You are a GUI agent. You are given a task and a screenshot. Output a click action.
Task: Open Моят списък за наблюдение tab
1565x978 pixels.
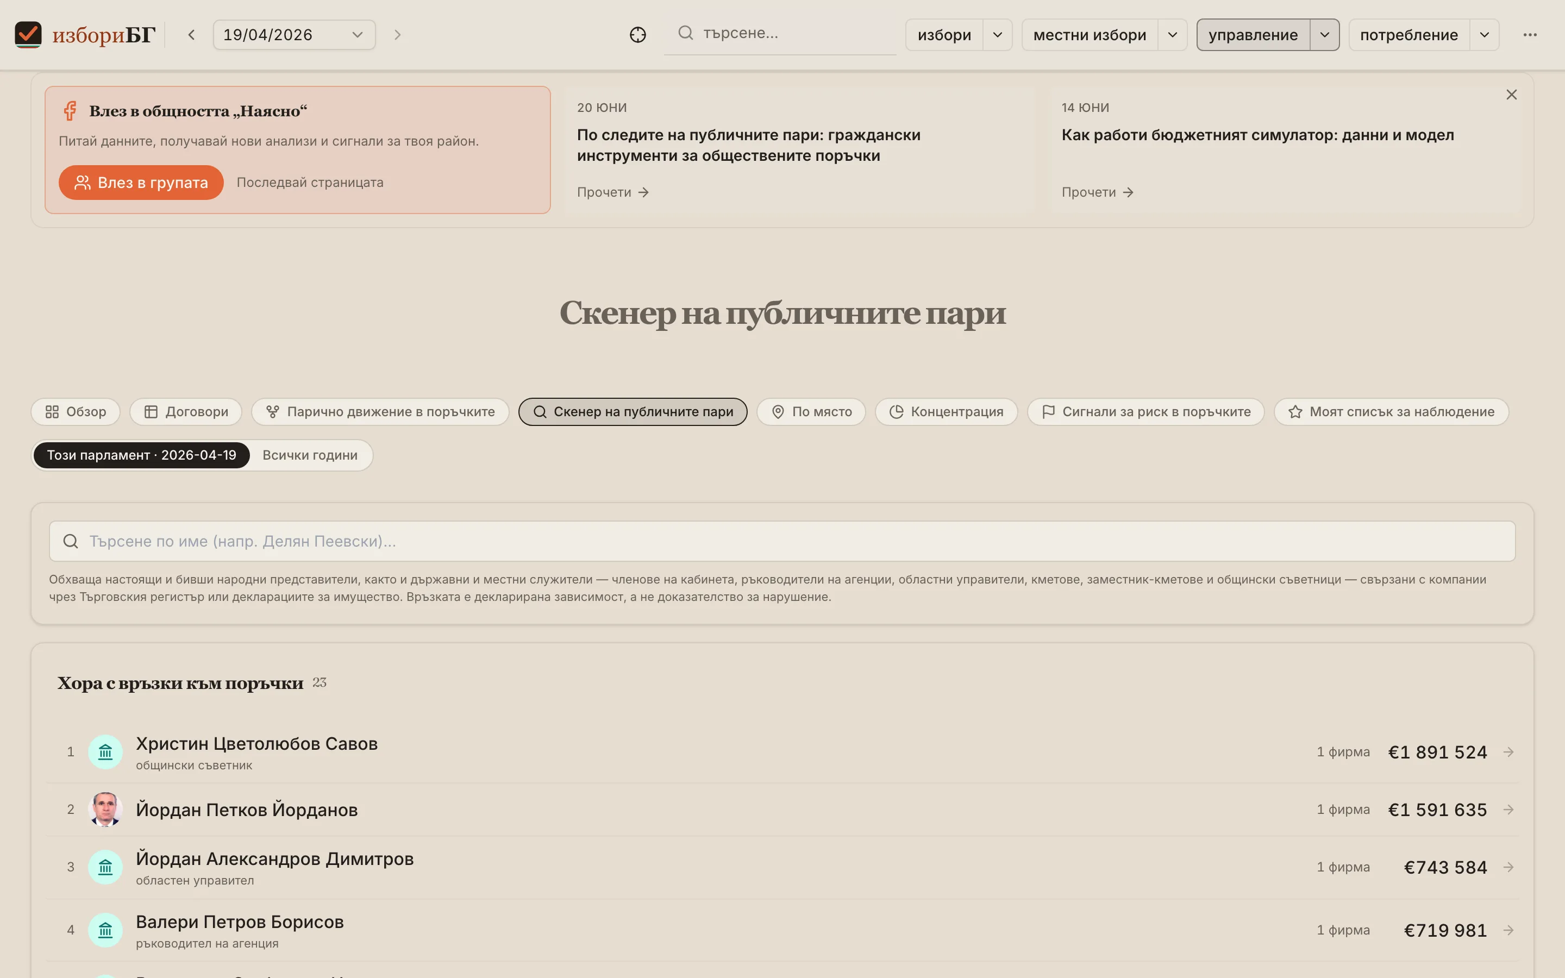click(x=1391, y=412)
